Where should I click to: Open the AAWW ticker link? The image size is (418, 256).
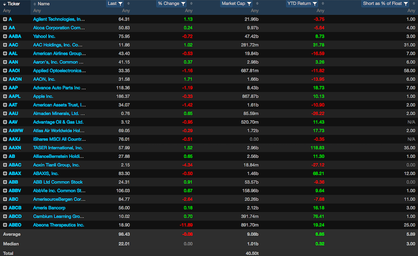click(x=16, y=131)
